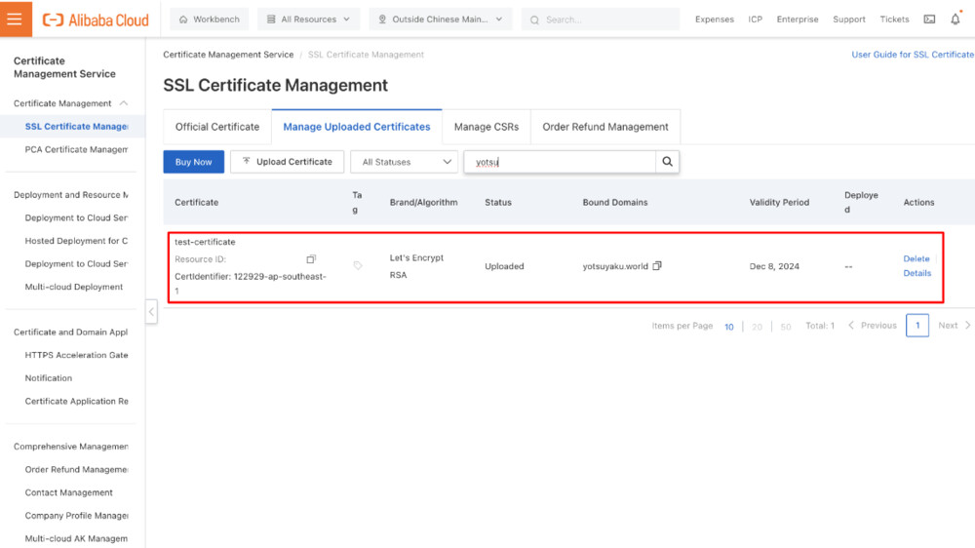Open Details for test-certificate

tap(917, 273)
